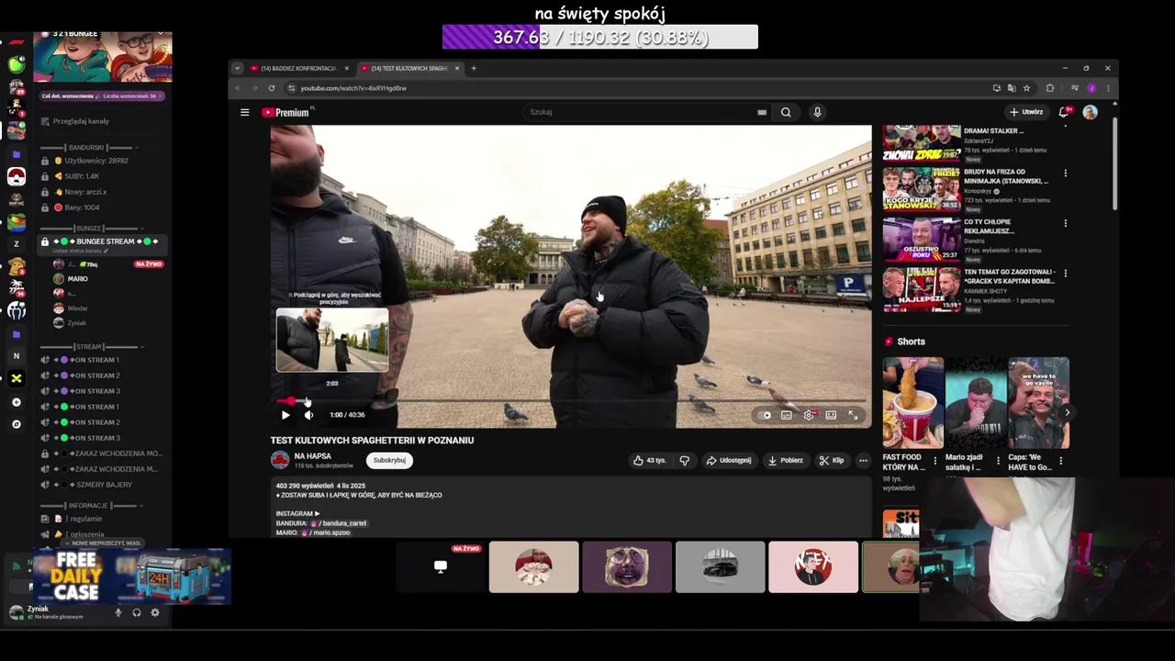Click the MARIO user in voice channel
This screenshot has width=1175, height=661.
click(x=77, y=279)
